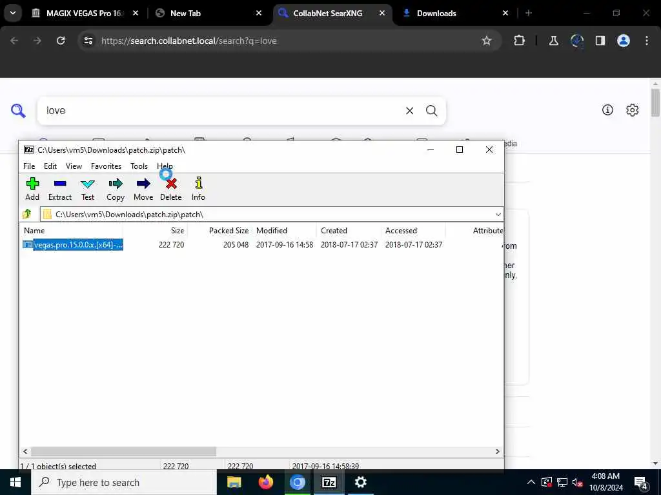Viewport: 661px width, 495px height.
Task: Extract files using the Extract toolbar icon
Action: (x=60, y=189)
